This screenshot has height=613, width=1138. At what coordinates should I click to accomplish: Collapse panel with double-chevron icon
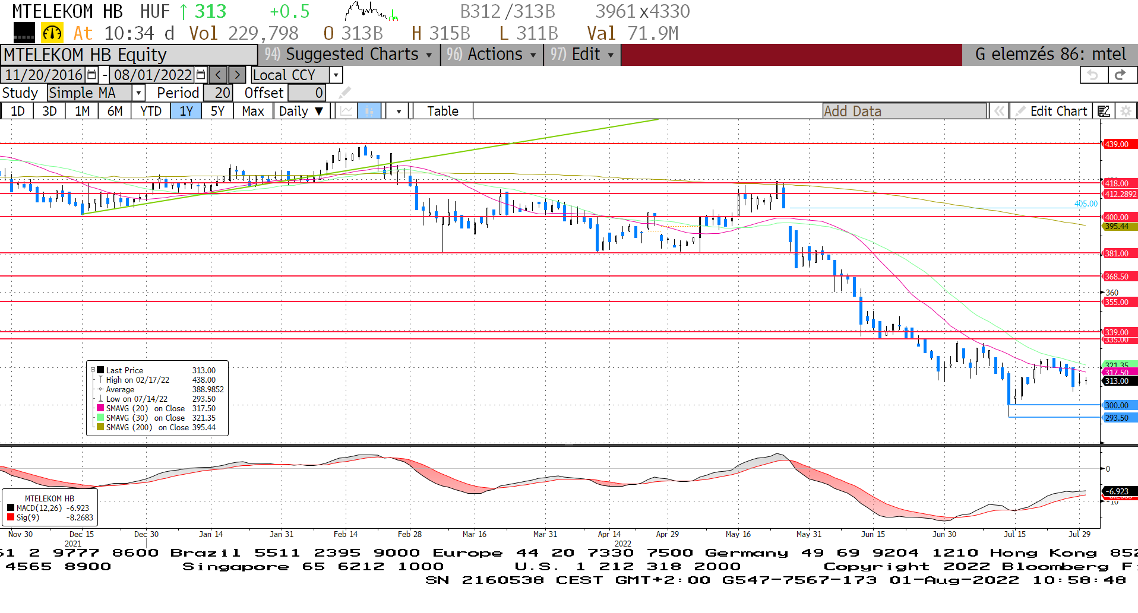[1000, 111]
